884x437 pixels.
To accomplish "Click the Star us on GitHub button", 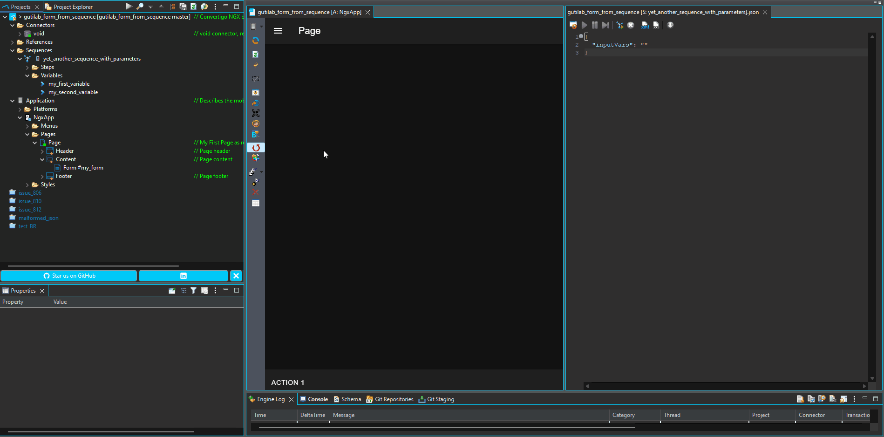I will (69, 275).
